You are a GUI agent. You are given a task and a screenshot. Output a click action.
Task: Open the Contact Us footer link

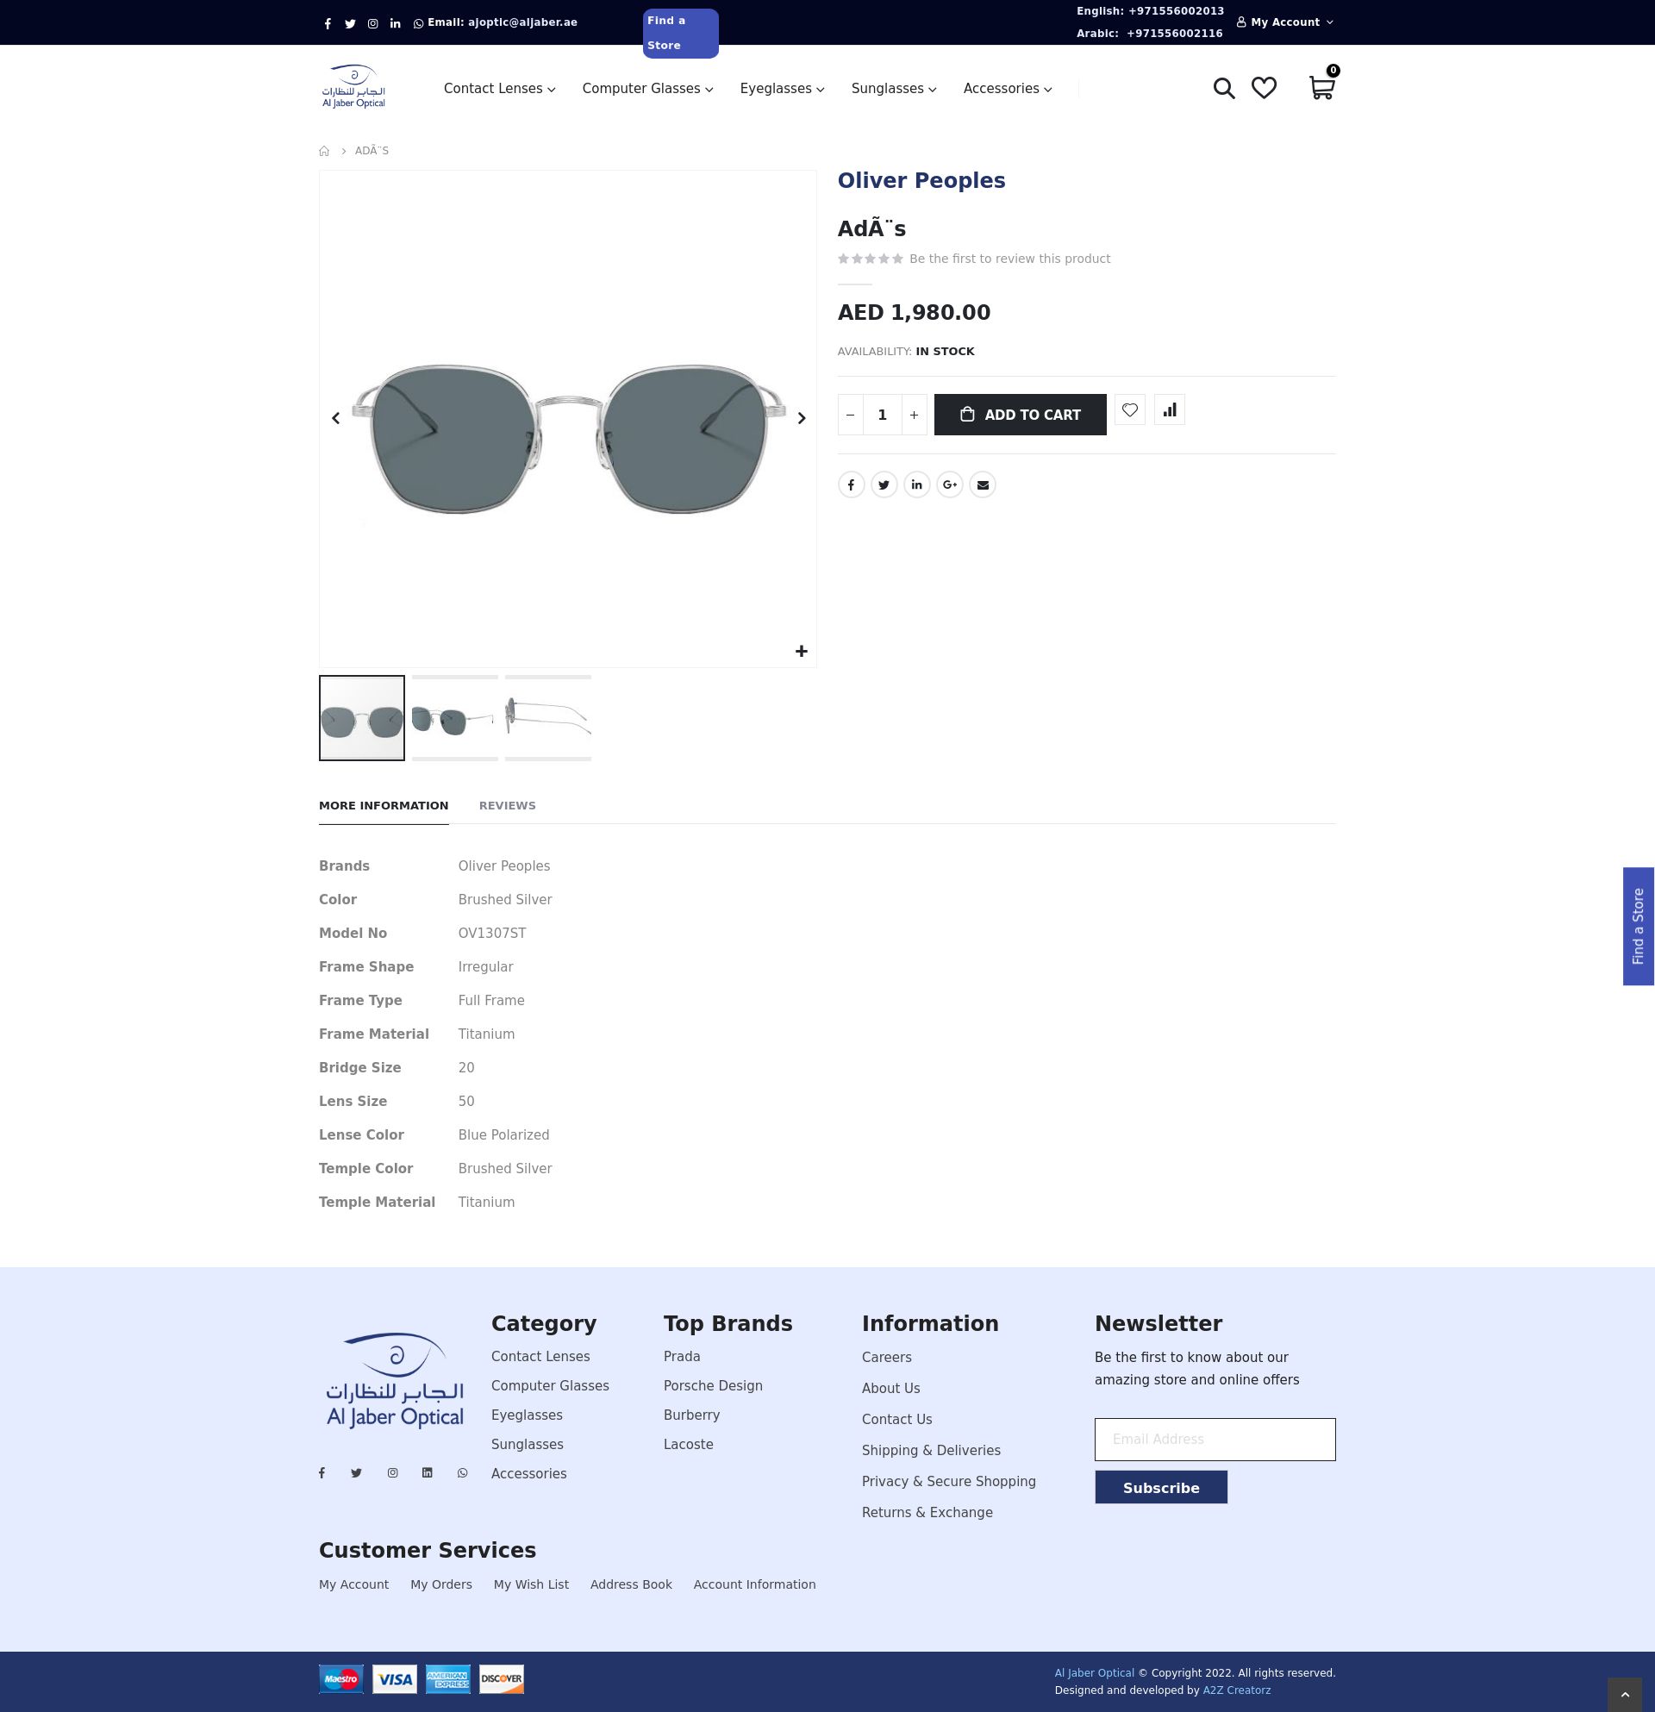click(x=897, y=1420)
